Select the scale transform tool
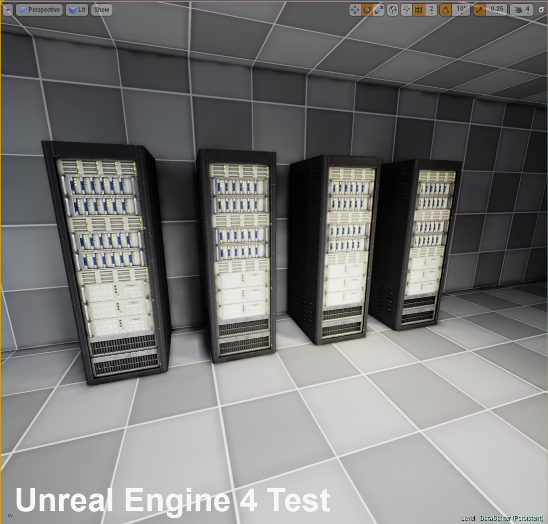This screenshot has height=524, width=548. click(x=379, y=10)
